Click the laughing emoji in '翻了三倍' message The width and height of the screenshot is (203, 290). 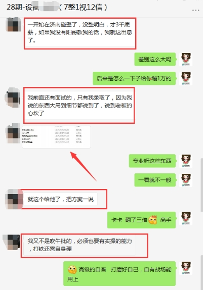point(153,220)
